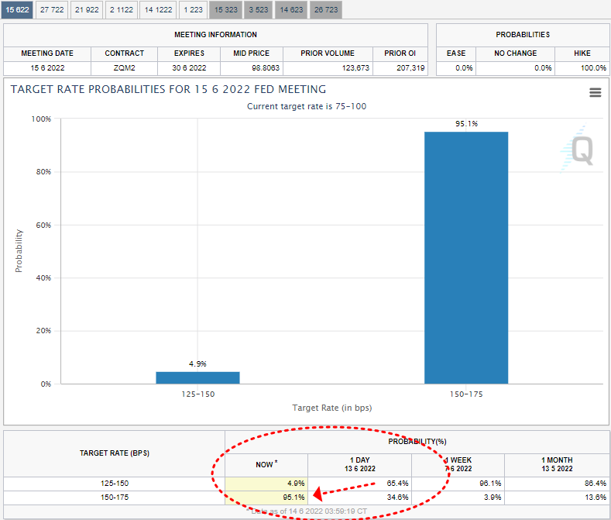Switch to the 3 523 meeting tab
This screenshot has height=520, width=611.
coord(259,10)
